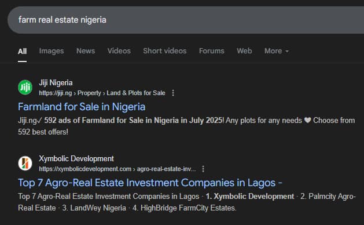Expand the More search filters dropdown
Screen dimensions: 364x225
[x=277, y=51]
